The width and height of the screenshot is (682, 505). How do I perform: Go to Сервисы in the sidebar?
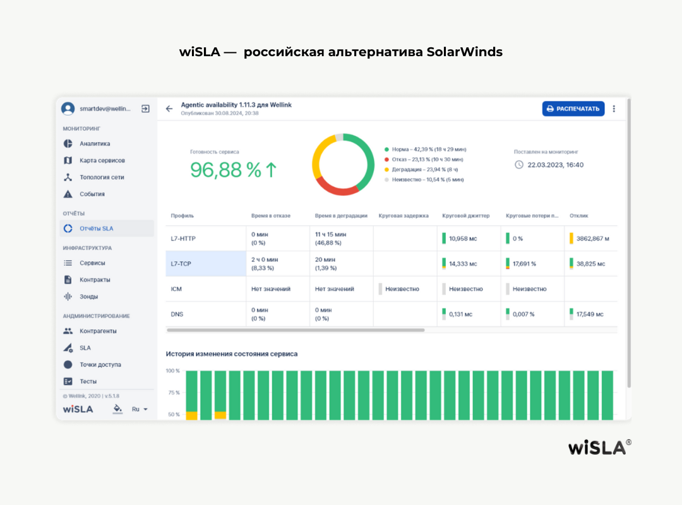click(92, 263)
